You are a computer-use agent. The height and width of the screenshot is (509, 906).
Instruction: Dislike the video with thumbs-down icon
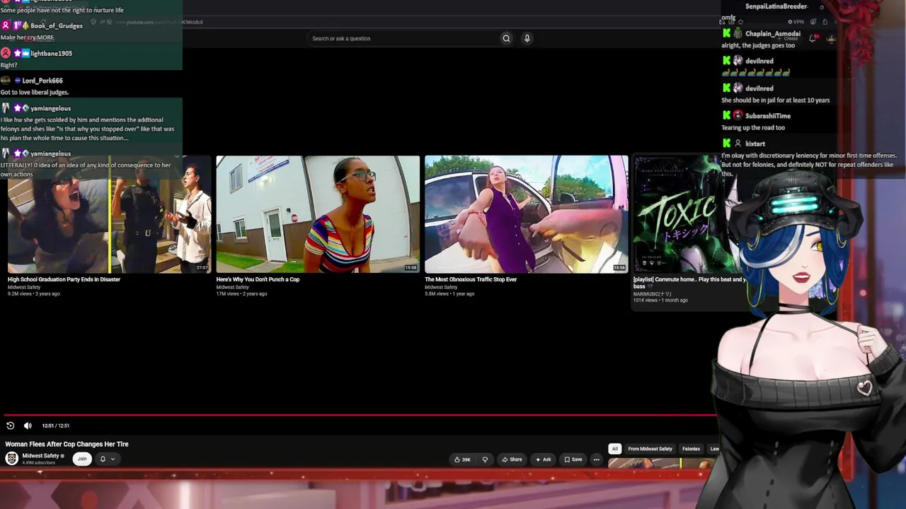click(x=485, y=460)
